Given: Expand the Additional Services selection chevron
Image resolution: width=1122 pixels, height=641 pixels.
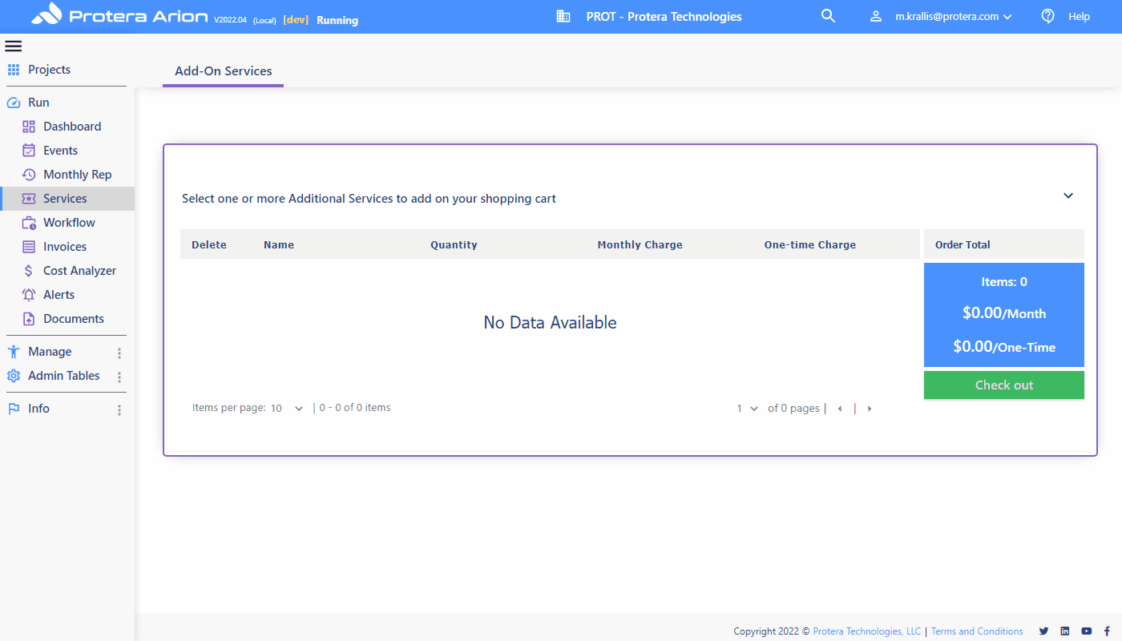Looking at the screenshot, I should pos(1068,196).
